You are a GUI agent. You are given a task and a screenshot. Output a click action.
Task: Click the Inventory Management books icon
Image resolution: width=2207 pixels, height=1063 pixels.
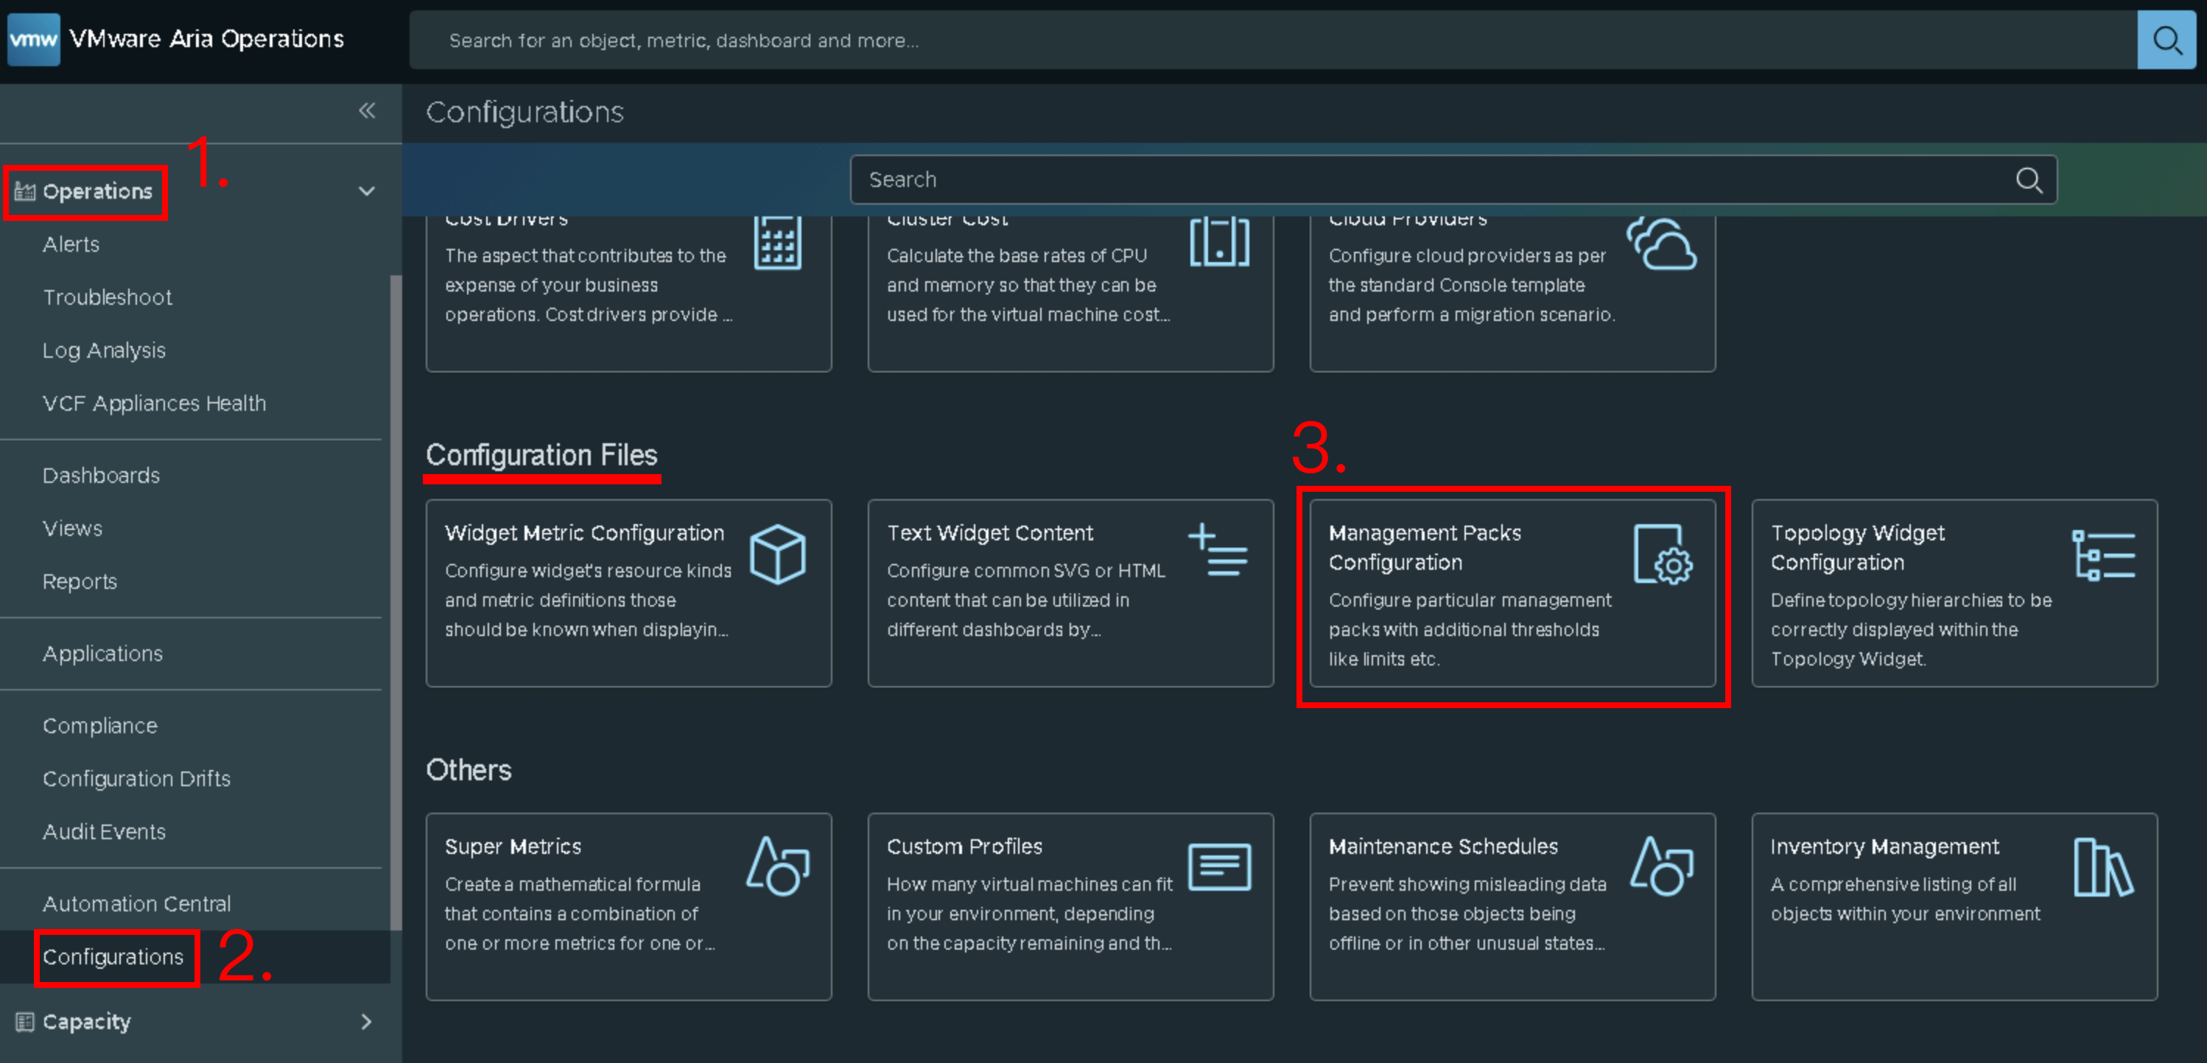(2103, 868)
